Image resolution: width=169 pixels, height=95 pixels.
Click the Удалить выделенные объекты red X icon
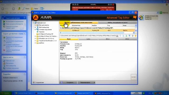point(4,50)
